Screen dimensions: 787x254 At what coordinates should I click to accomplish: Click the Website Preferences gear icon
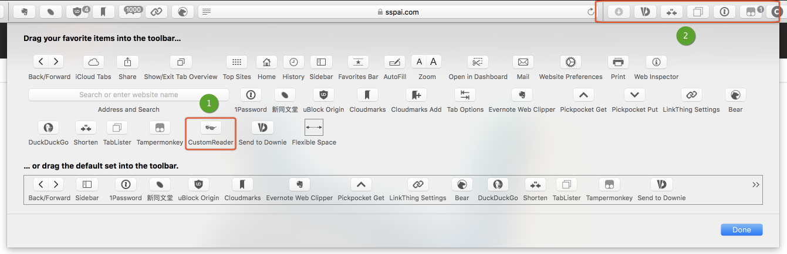point(570,62)
